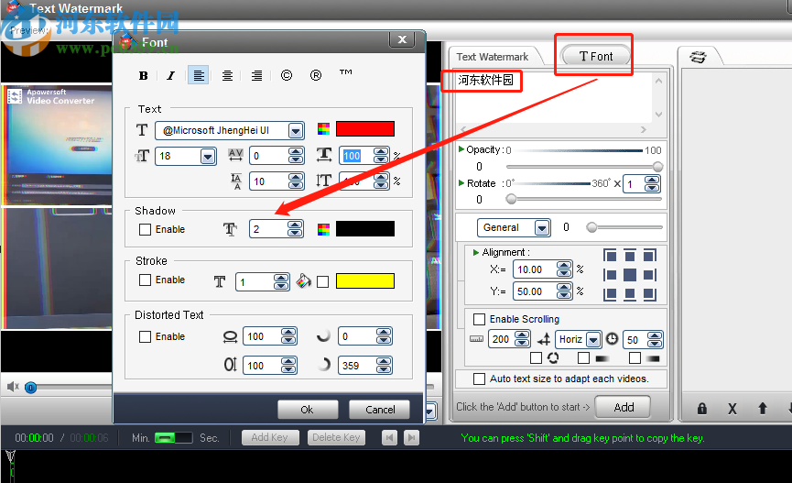
Task: Mute the preview audio speaker icon
Action: click(13, 387)
